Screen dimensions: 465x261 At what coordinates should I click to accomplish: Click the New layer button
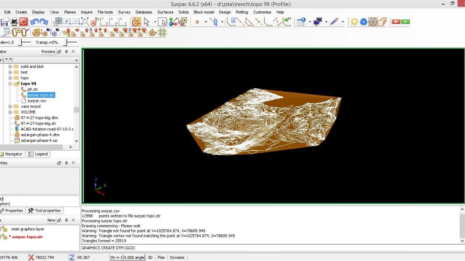tap(51, 220)
